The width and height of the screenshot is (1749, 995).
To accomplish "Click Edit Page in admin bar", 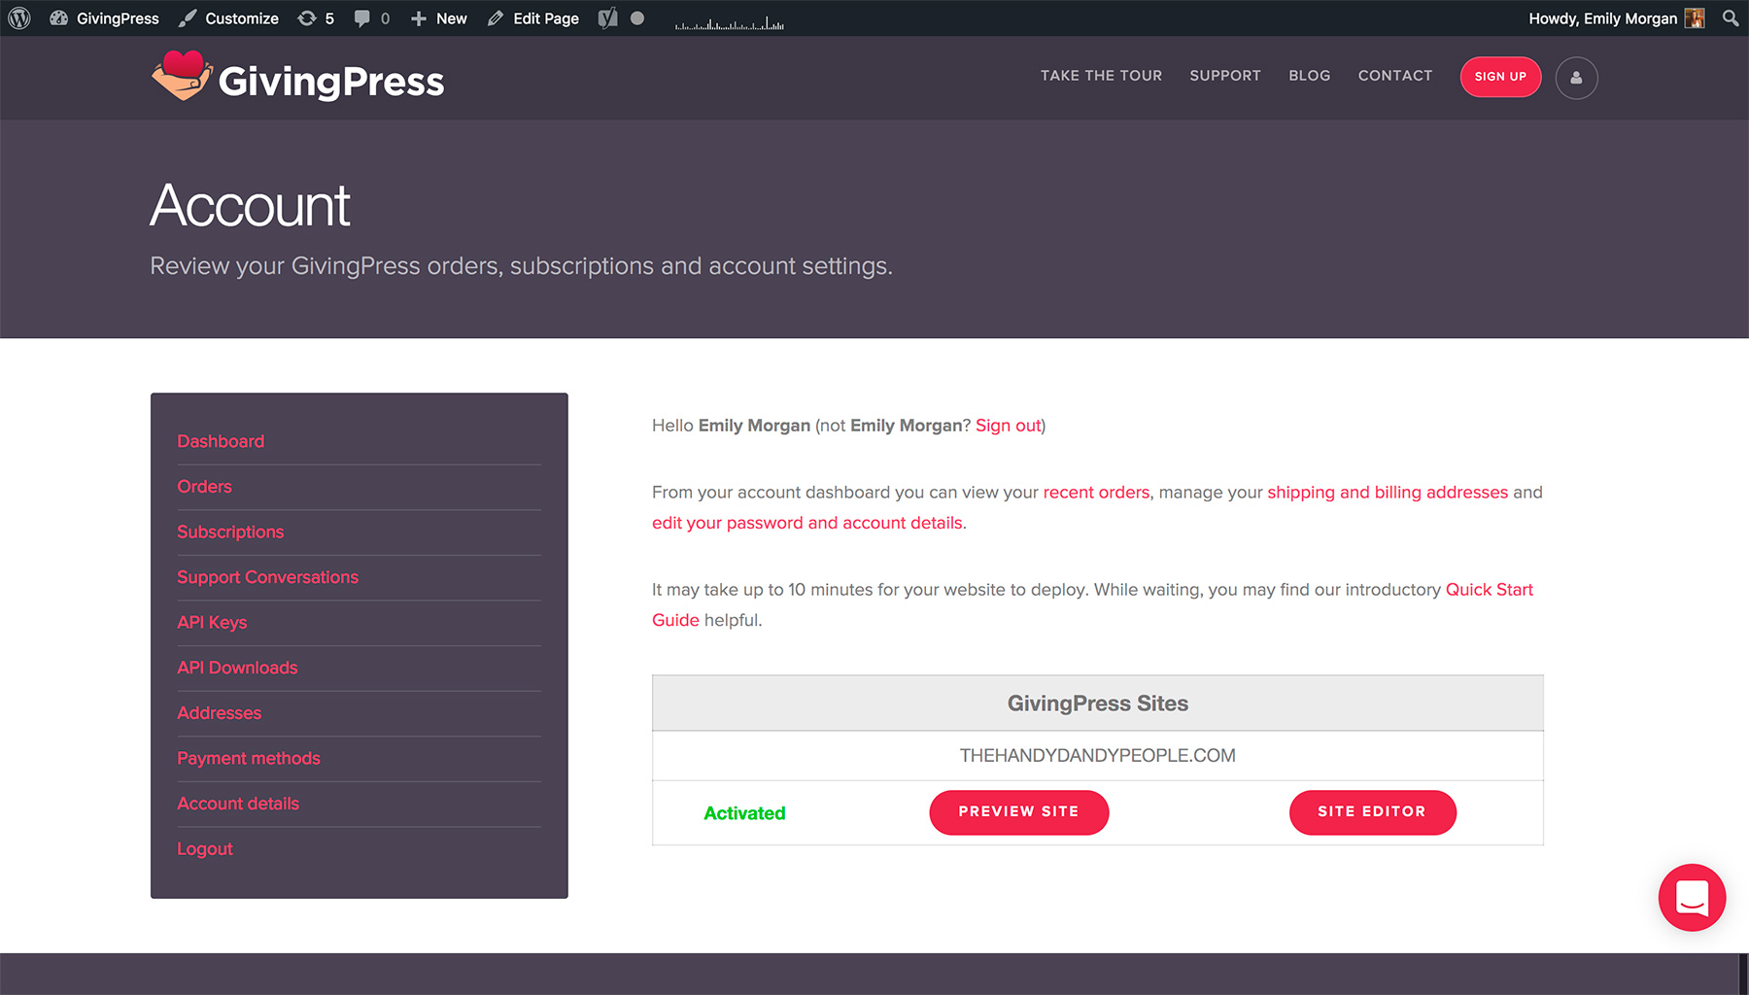I will click(x=533, y=18).
